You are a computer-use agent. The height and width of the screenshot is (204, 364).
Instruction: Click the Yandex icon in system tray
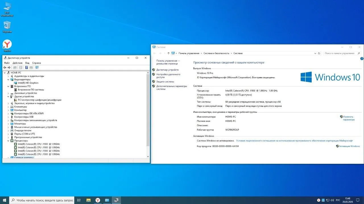(x=319, y=200)
